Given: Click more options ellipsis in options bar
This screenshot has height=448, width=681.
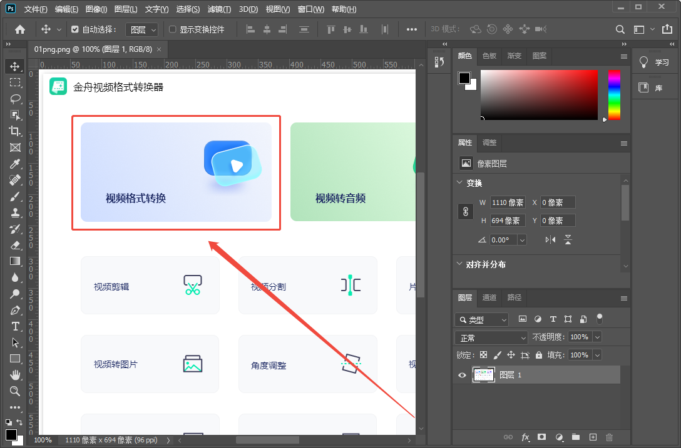Looking at the screenshot, I should coord(412,29).
